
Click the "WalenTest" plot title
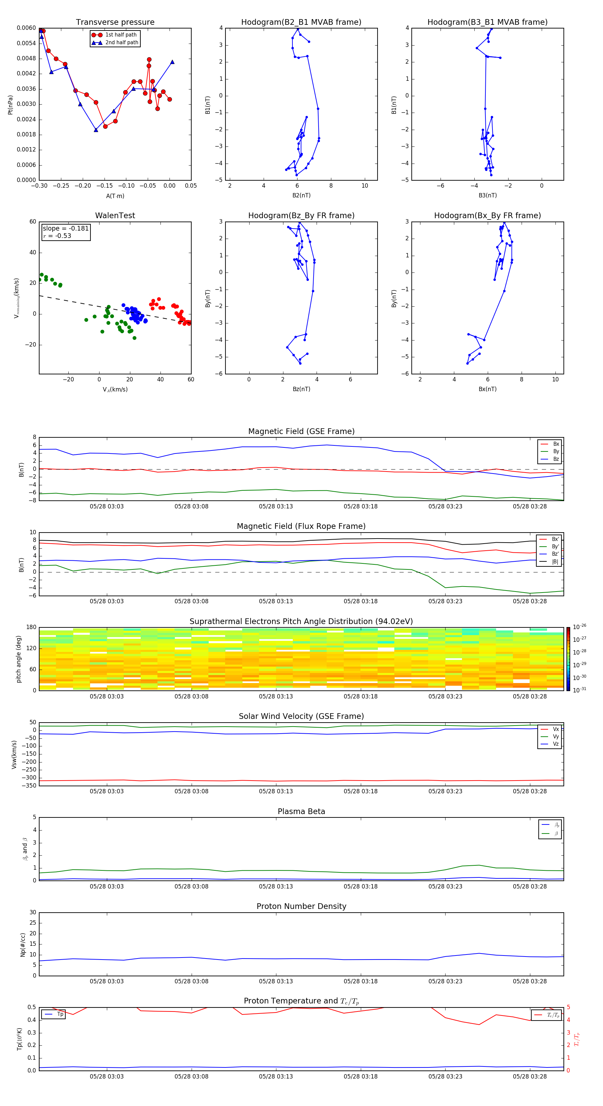[x=115, y=216]
